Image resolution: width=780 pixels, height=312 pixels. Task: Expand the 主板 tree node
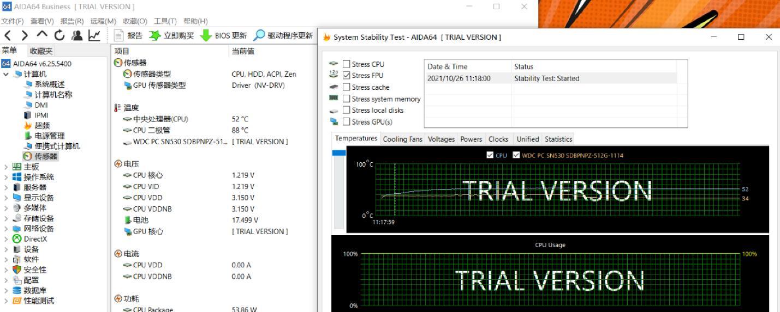6,167
